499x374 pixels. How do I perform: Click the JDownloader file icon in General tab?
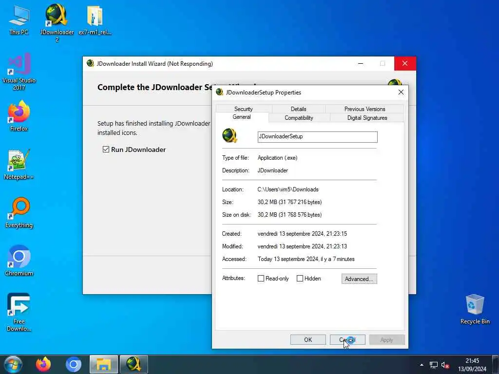pyautogui.click(x=230, y=136)
